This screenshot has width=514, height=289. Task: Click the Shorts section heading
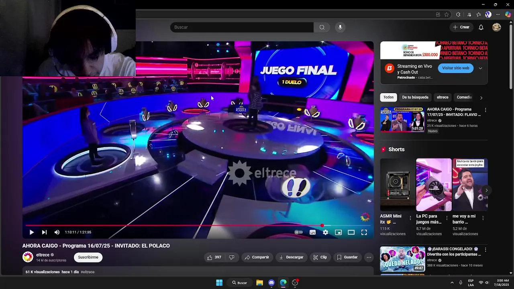(x=396, y=149)
